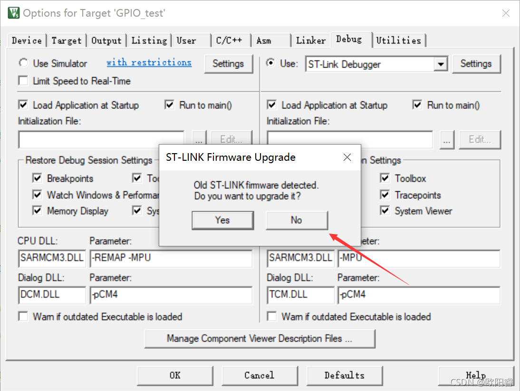
Task: Toggle the right-side Toolbox checkbox
Action: point(385,178)
